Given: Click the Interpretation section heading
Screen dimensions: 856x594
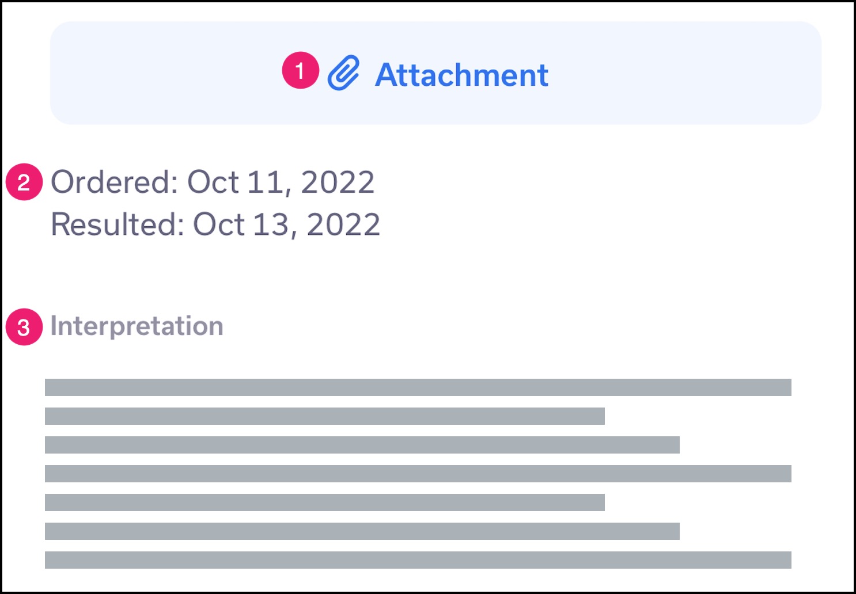Looking at the screenshot, I should point(137,326).
